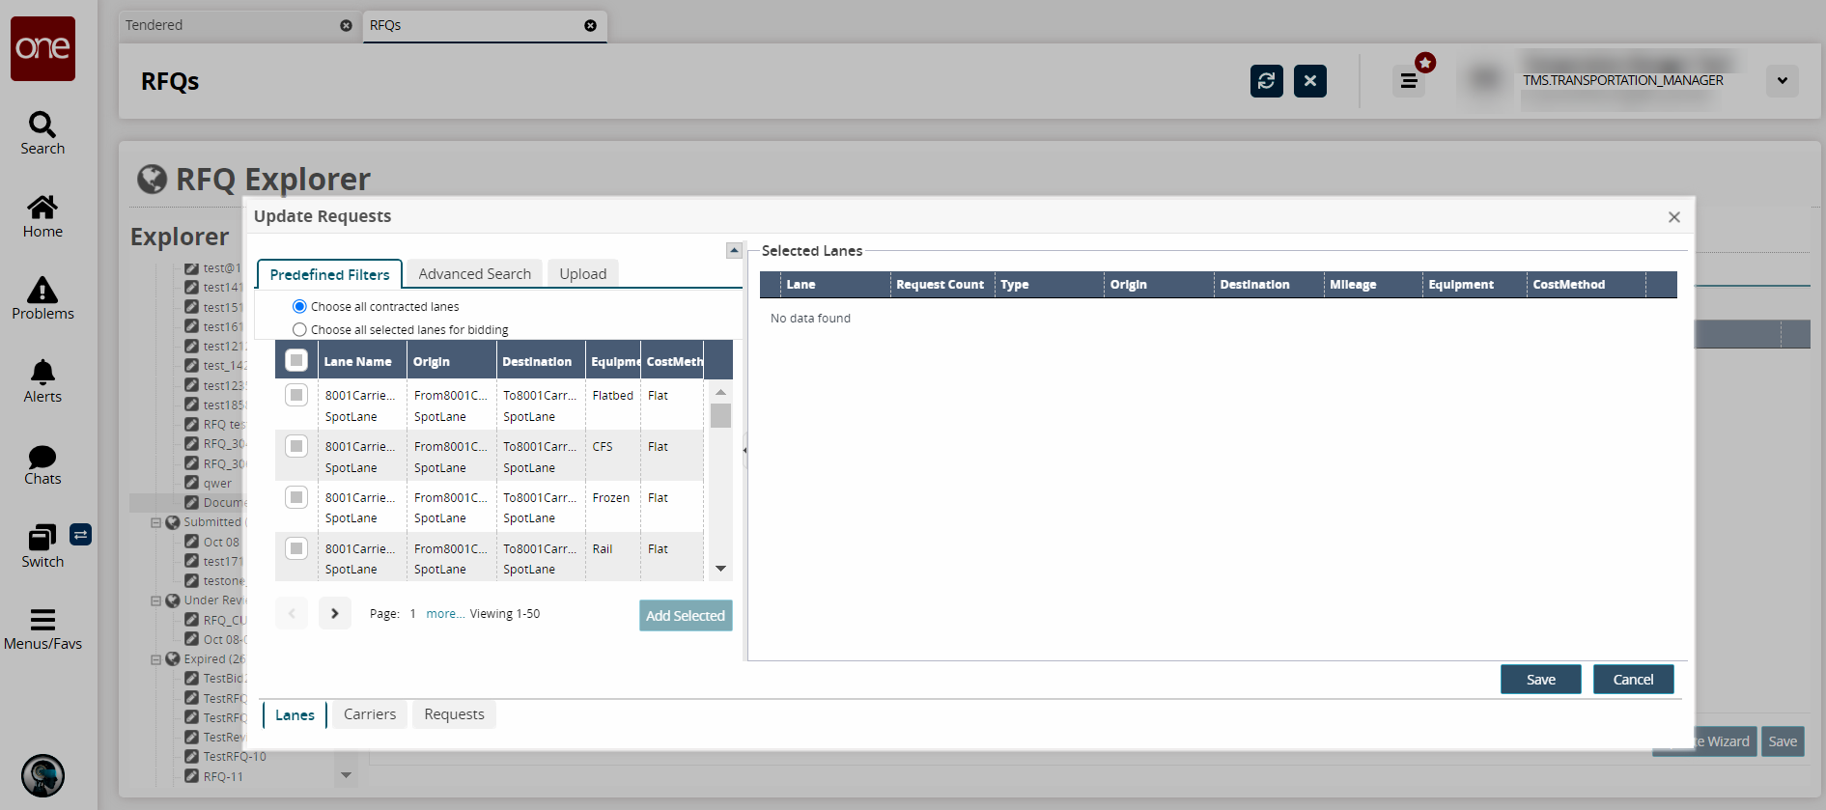This screenshot has height=810, width=1826.
Task: Click the Lane Name column header
Action: tap(361, 361)
